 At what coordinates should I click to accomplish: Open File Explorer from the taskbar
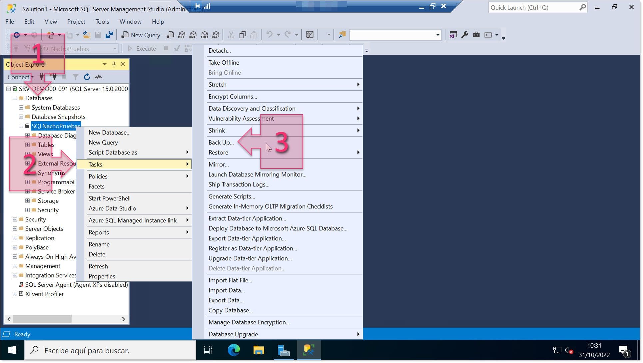click(x=259, y=350)
